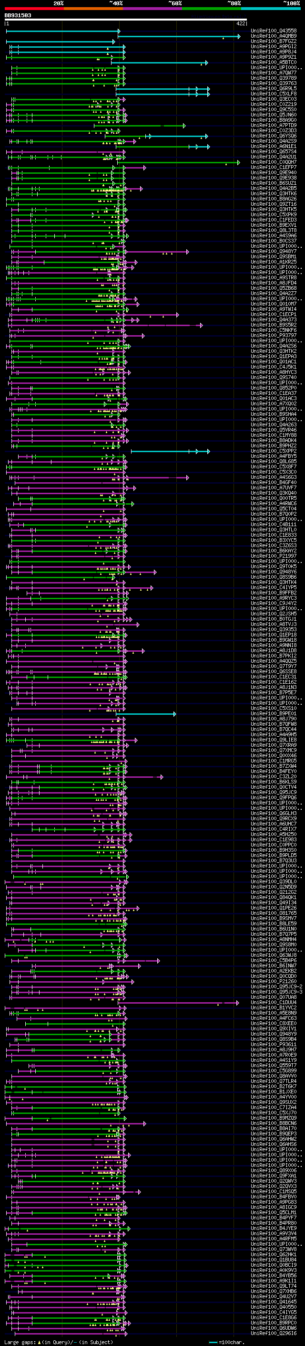Click the UniRef100_Q6R9L5 label
Image resolution: width=305 pixels, height=1346 pixels.
[274, 88]
